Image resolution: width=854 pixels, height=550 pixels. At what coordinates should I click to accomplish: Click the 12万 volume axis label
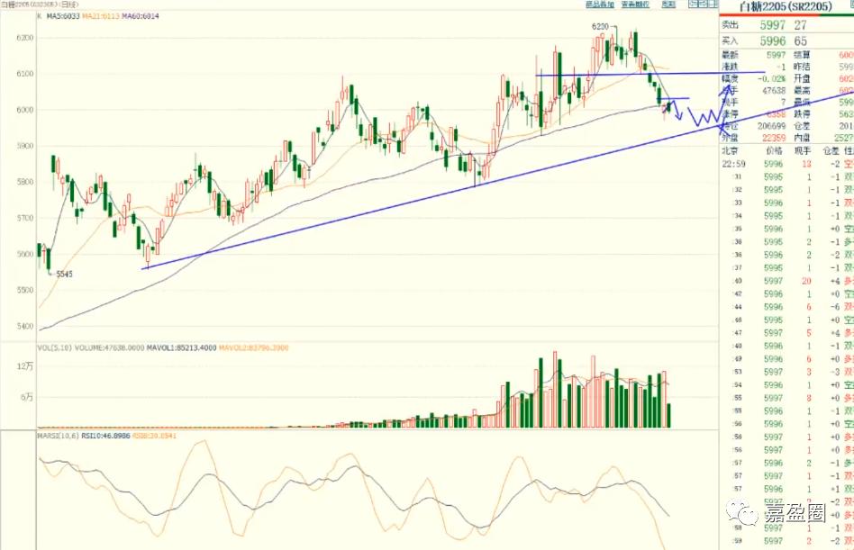pyautogui.click(x=25, y=366)
